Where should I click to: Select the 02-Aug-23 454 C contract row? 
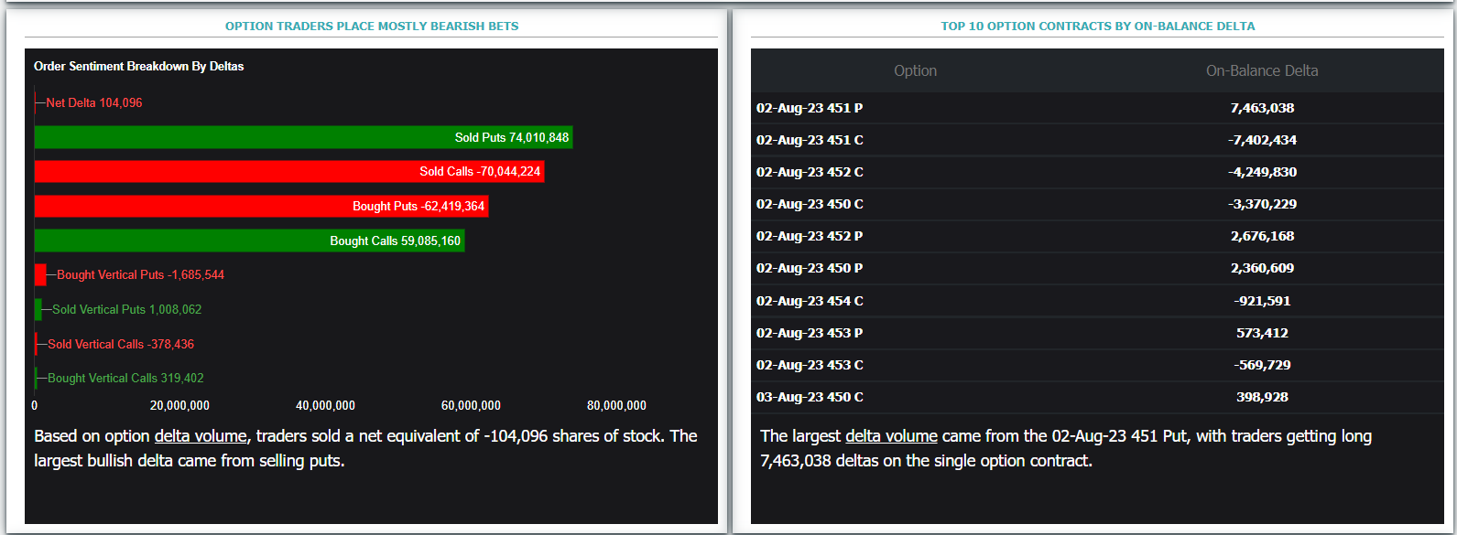coord(1097,301)
